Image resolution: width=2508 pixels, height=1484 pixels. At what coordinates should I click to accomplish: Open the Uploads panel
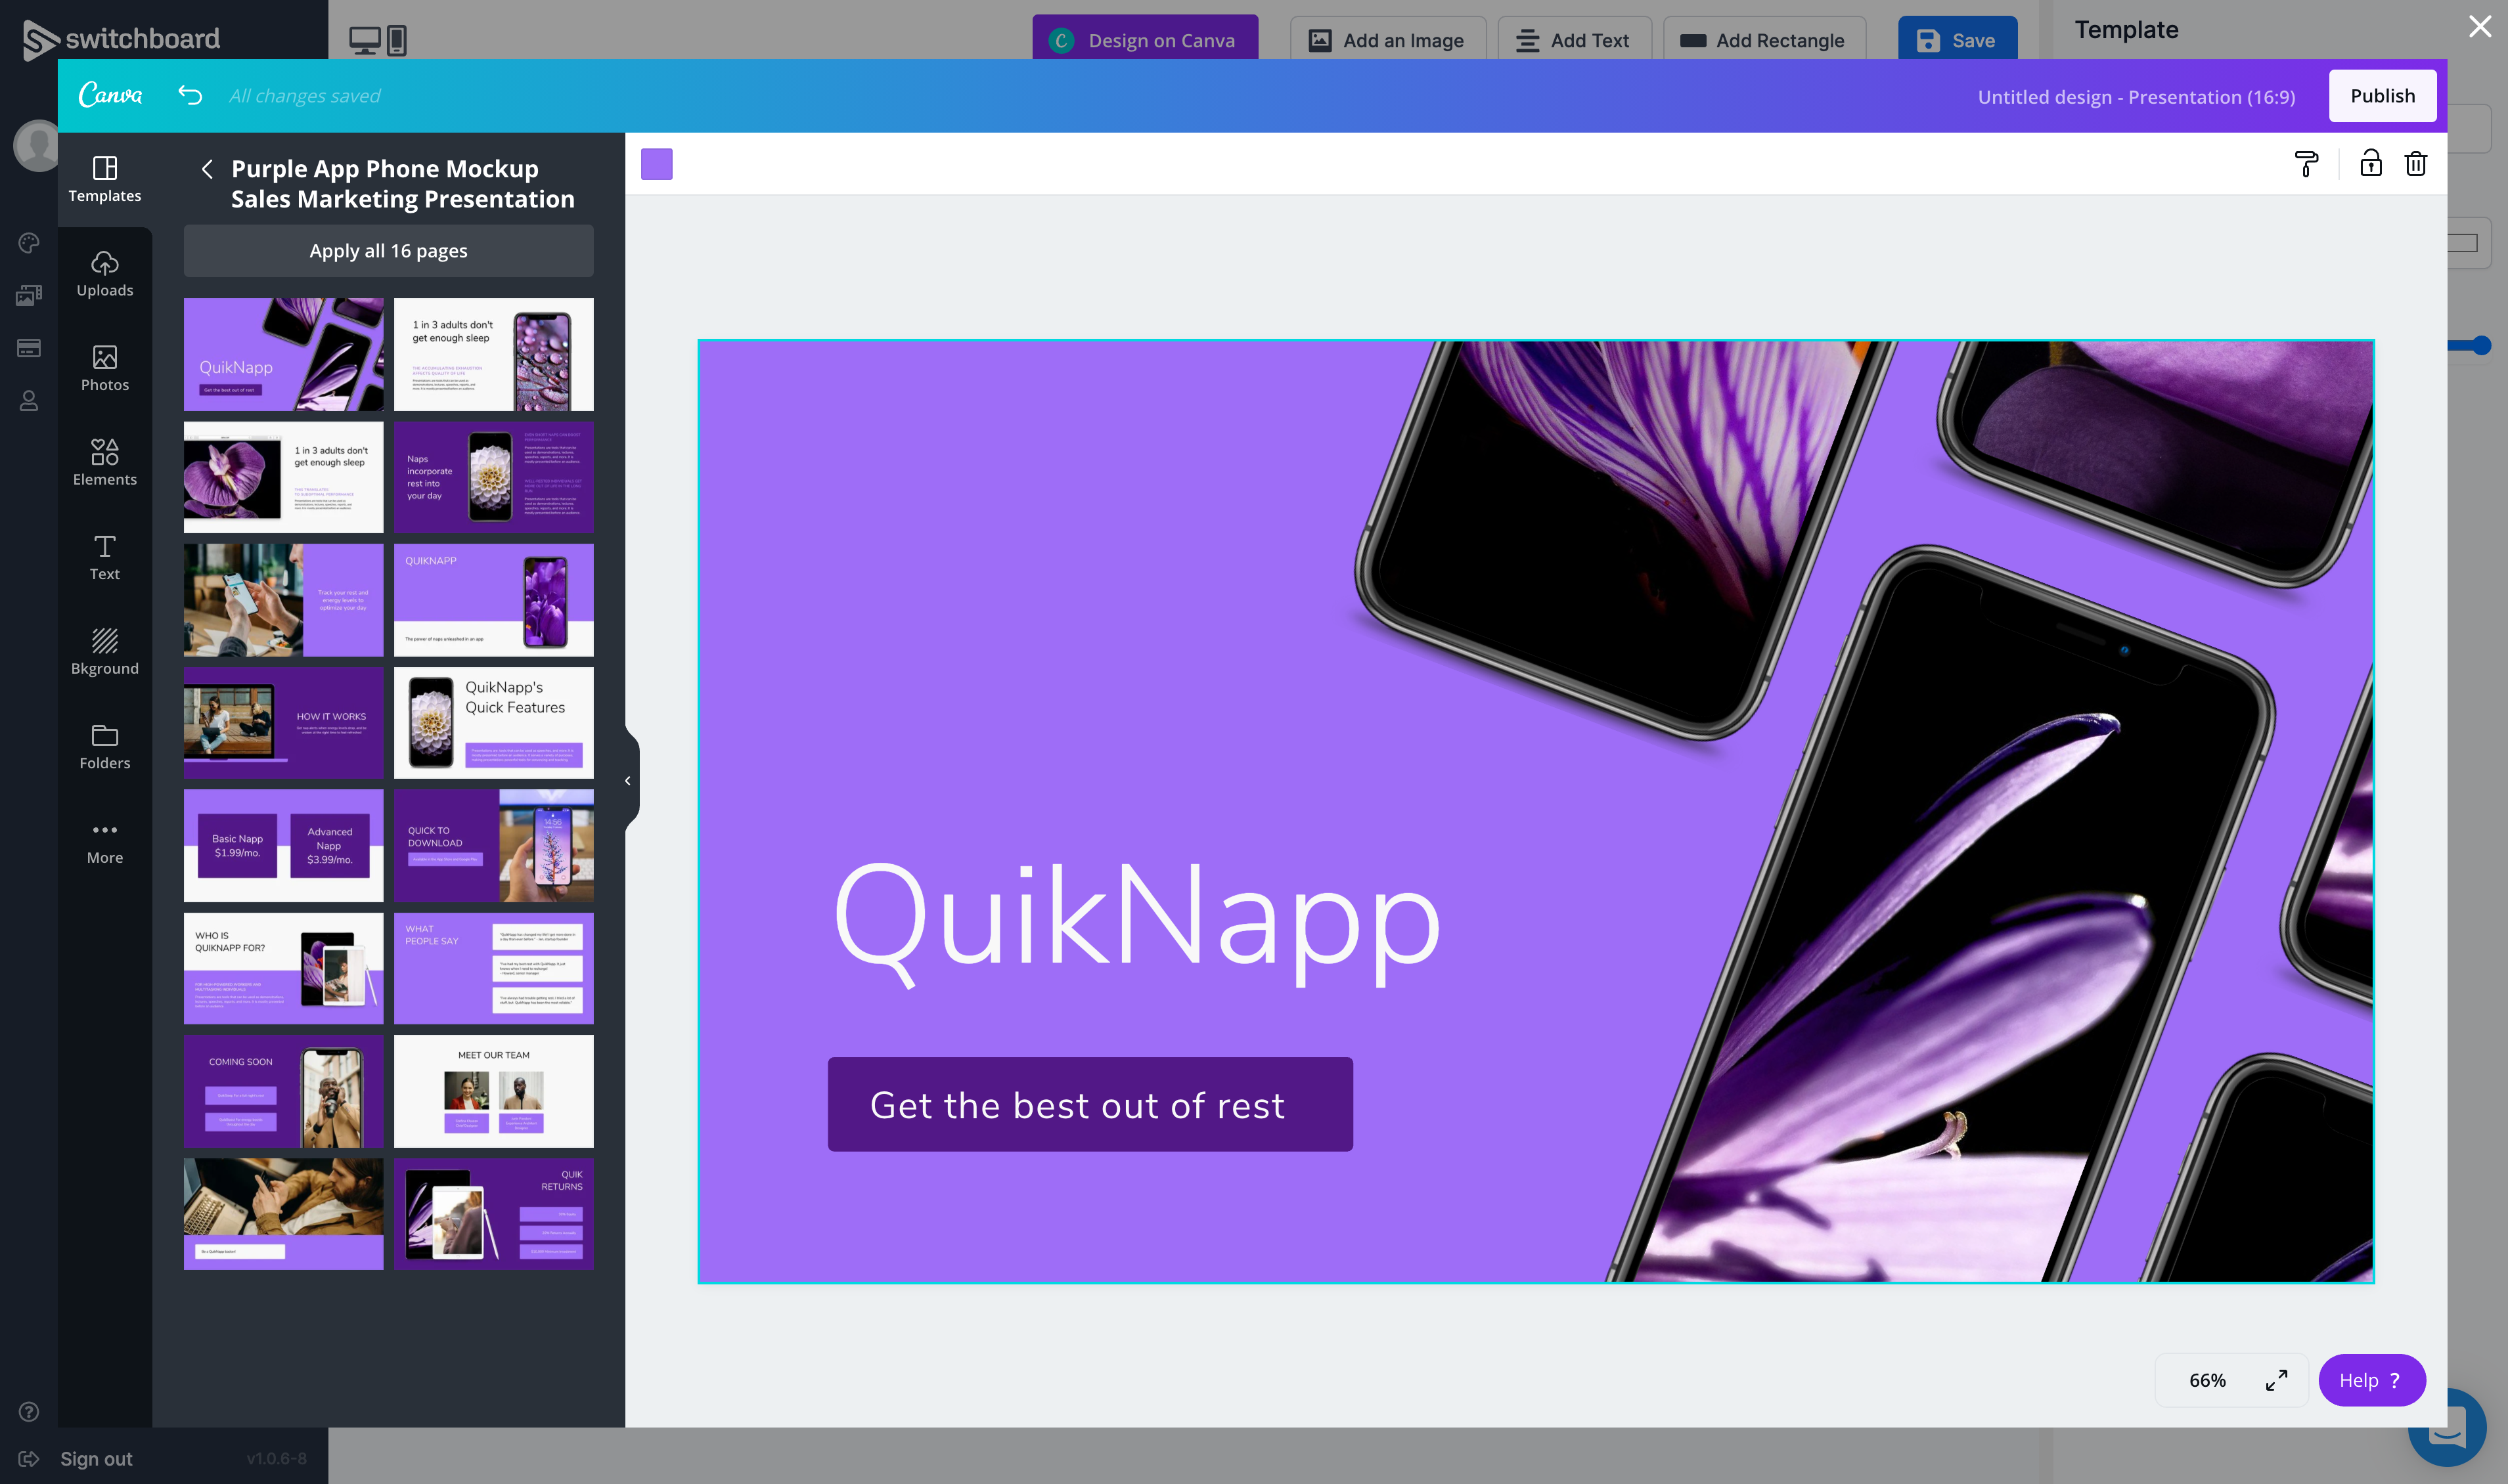click(104, 274)
